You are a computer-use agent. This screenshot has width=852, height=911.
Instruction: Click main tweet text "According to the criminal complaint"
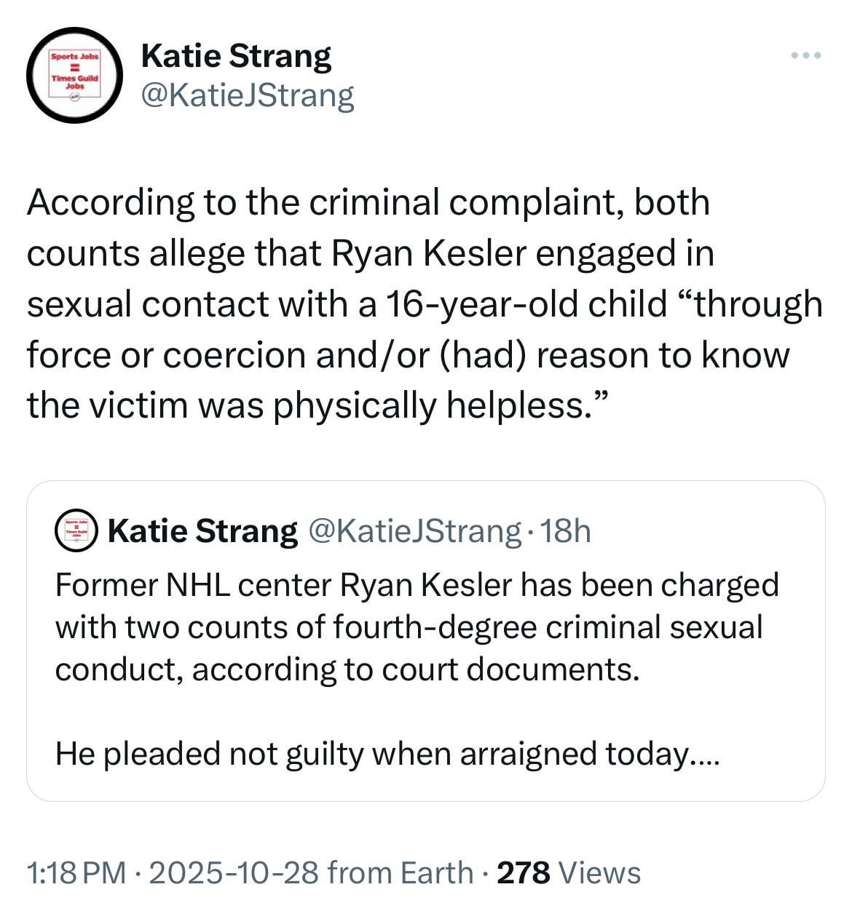(368, 202)
